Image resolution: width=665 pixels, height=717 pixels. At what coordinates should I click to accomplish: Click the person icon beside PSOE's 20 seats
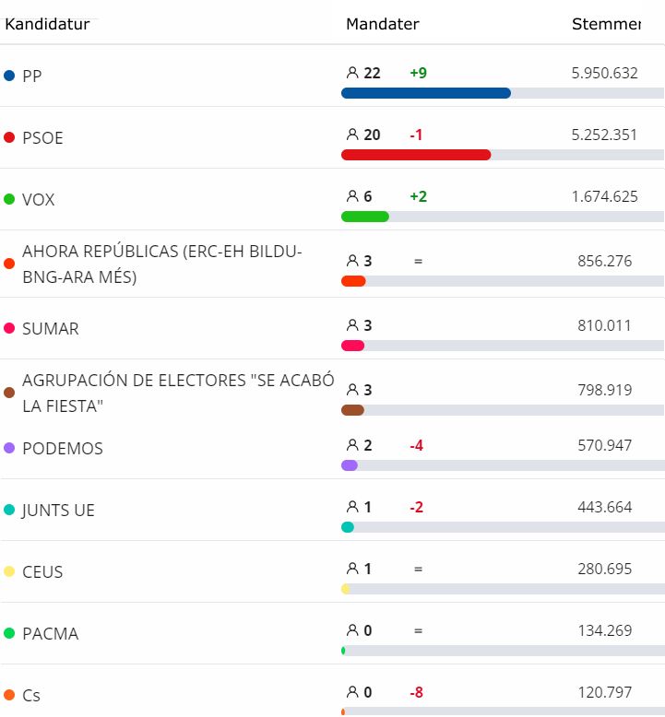(x=351, y=135)
